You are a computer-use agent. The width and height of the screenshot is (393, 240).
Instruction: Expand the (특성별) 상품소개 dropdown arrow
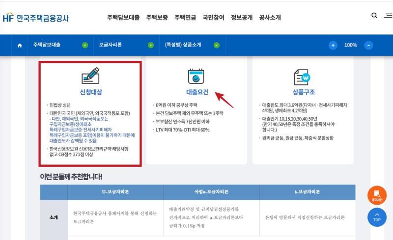(217, 45)
